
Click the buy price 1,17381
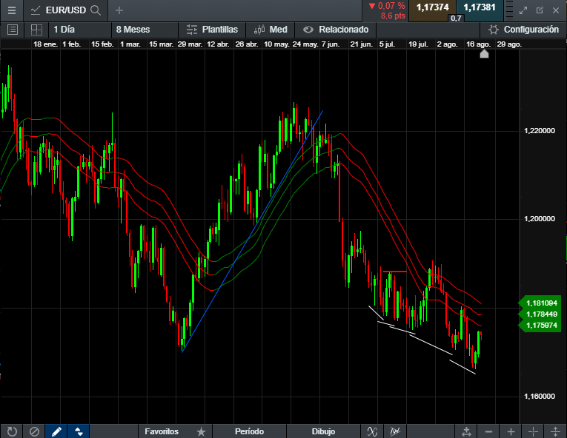coord(480,7)
